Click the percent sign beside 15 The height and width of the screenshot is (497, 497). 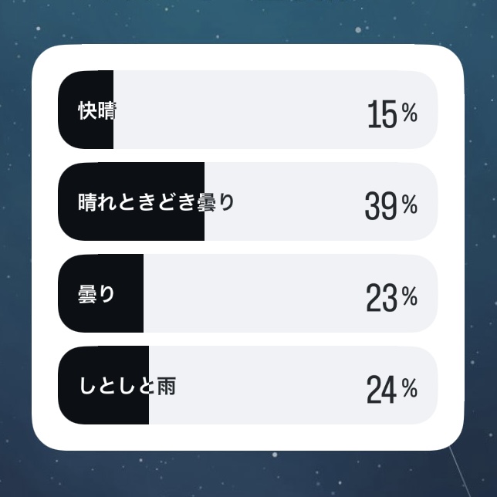[410, 114]
